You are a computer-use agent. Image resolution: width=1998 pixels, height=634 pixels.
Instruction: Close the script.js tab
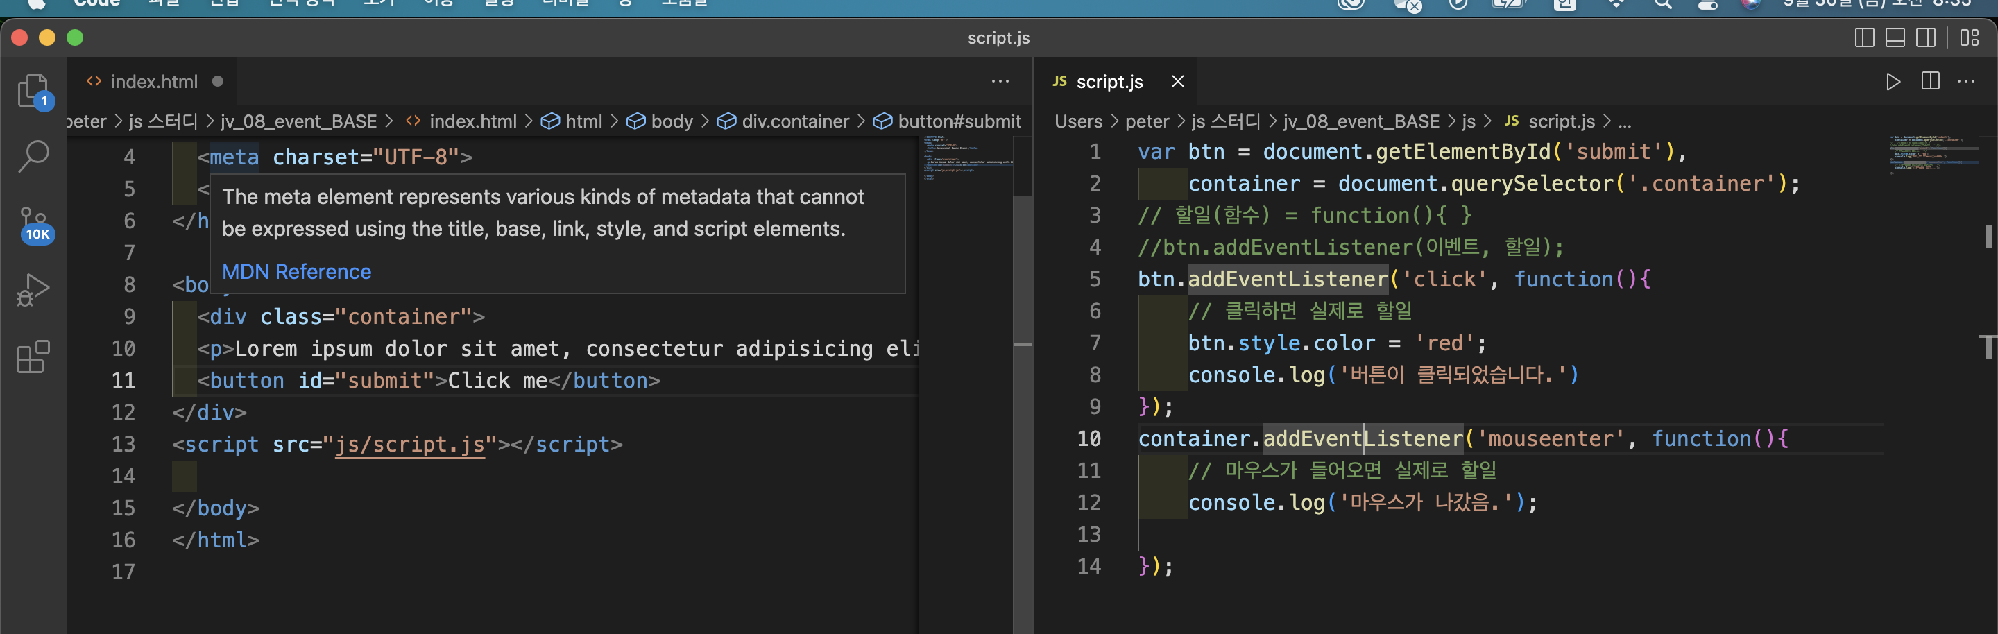pyautogui.click(x=1177, y=81)
